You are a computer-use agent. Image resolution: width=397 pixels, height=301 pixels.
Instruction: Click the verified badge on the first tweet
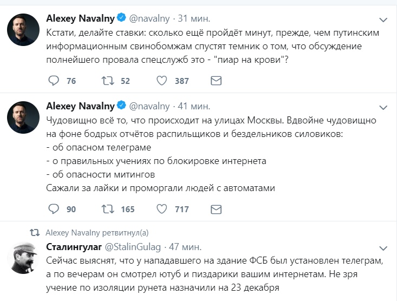click(122, 18)
